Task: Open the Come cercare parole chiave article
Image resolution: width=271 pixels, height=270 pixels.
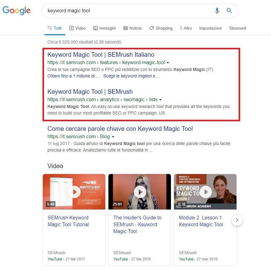Action: 120,129
